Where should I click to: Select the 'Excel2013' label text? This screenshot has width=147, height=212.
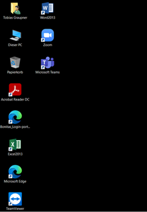coord(15,154)
